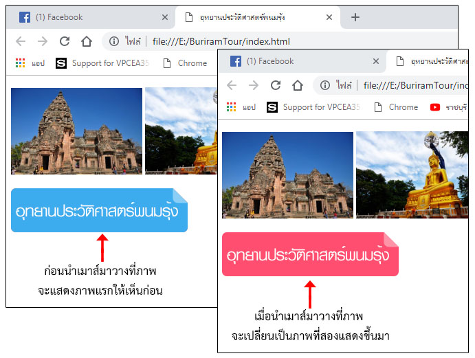Click the home icon in the back browser window
The height and width of the screenshot is (358, 475).
point(87,41)
